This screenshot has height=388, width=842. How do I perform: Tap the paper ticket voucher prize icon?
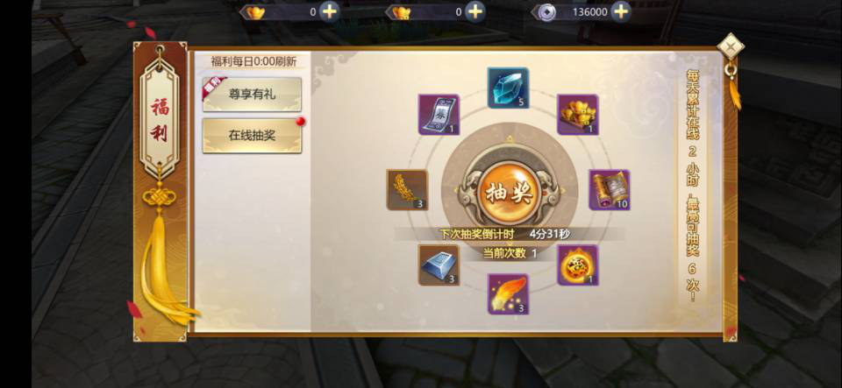point(439,115)
